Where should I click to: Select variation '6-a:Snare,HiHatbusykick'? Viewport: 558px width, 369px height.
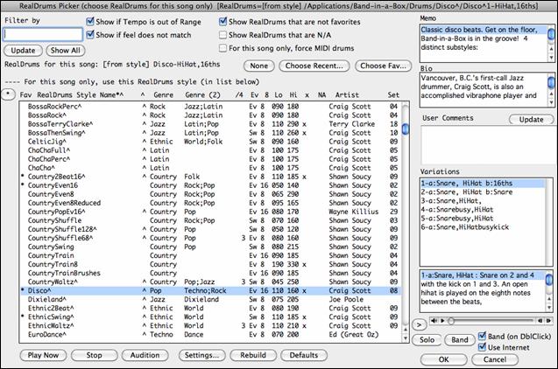[483, 227]
